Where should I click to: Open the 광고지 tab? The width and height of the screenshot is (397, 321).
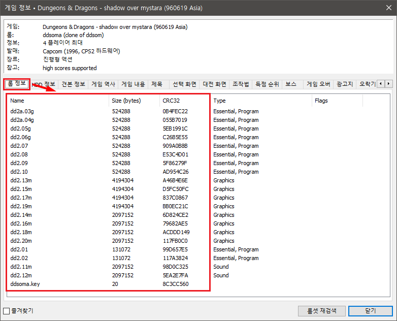coord(345,84)
